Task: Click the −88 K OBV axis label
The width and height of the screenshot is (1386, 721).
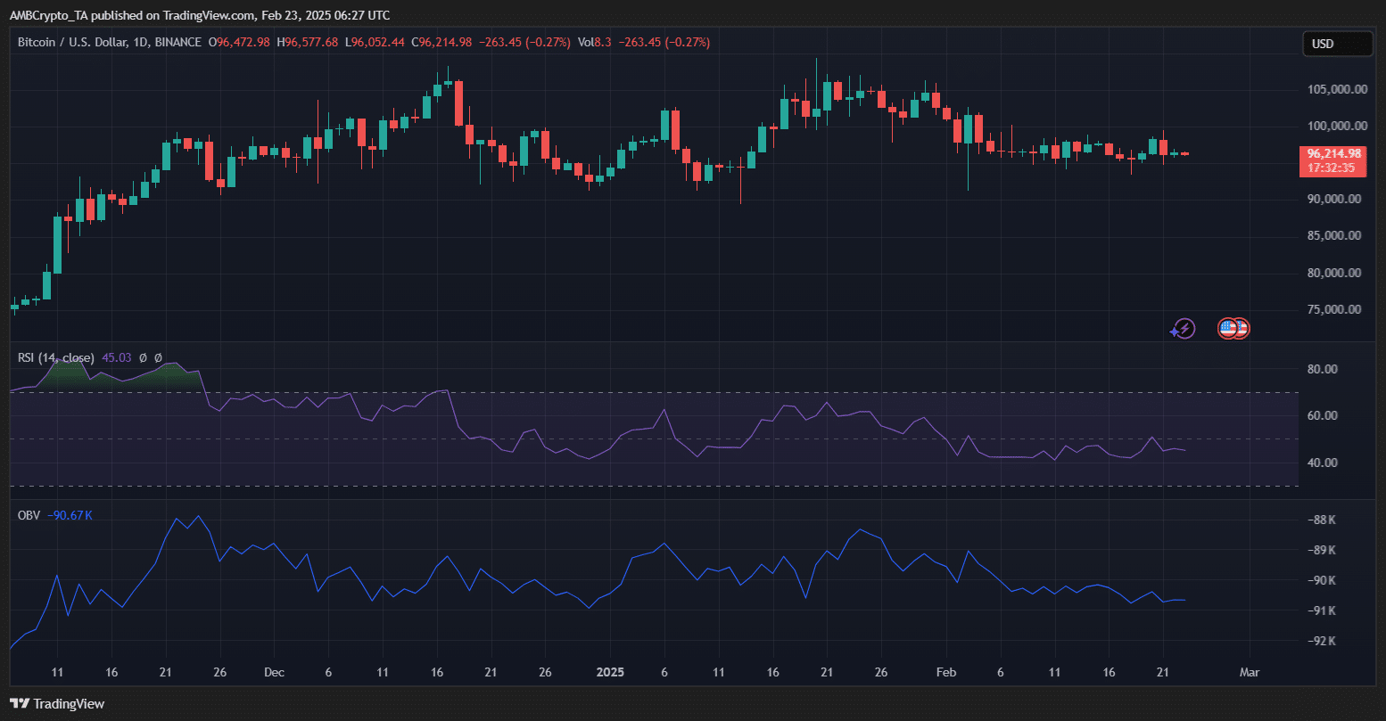Action: pos(1320,520)
